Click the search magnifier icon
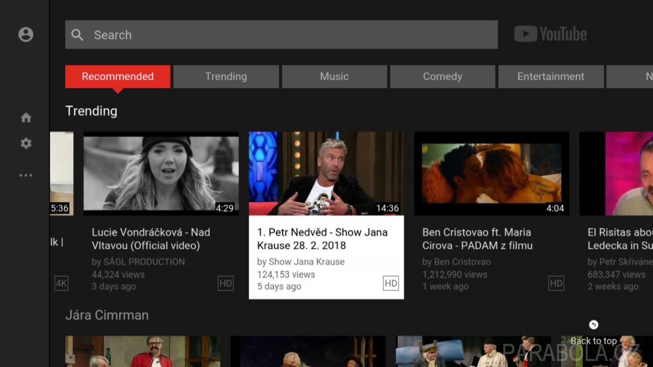653x367 pixels. [x=77, y=35]
